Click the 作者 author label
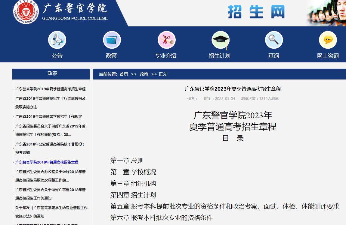Image resolution: width=346 pixels, height=225 pixels. point(192,98)
